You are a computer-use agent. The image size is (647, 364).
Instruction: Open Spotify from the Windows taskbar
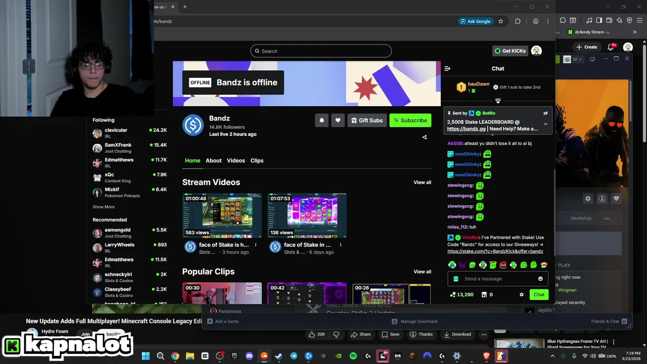353,356
